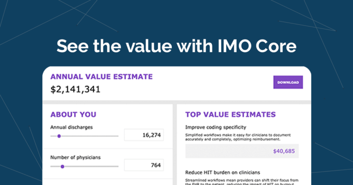This screenshot has width=353, height=185.
Task: Click the purple Download button
Action: [x=288, y=83]
